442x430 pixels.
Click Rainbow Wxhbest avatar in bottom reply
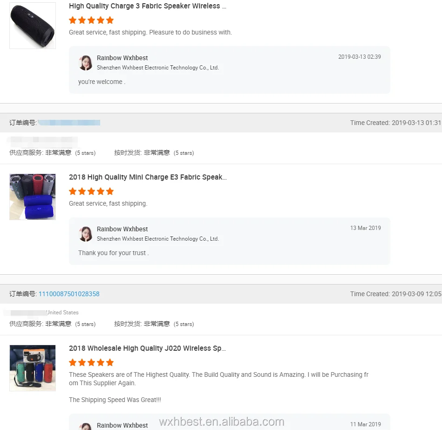[86, 426]
